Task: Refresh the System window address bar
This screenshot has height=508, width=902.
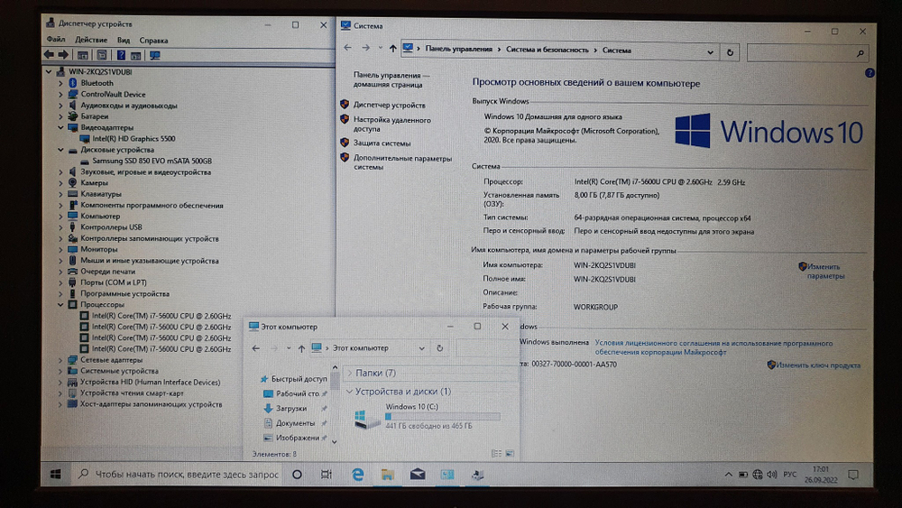Action: pyautogui.click(x=730, y=52)
